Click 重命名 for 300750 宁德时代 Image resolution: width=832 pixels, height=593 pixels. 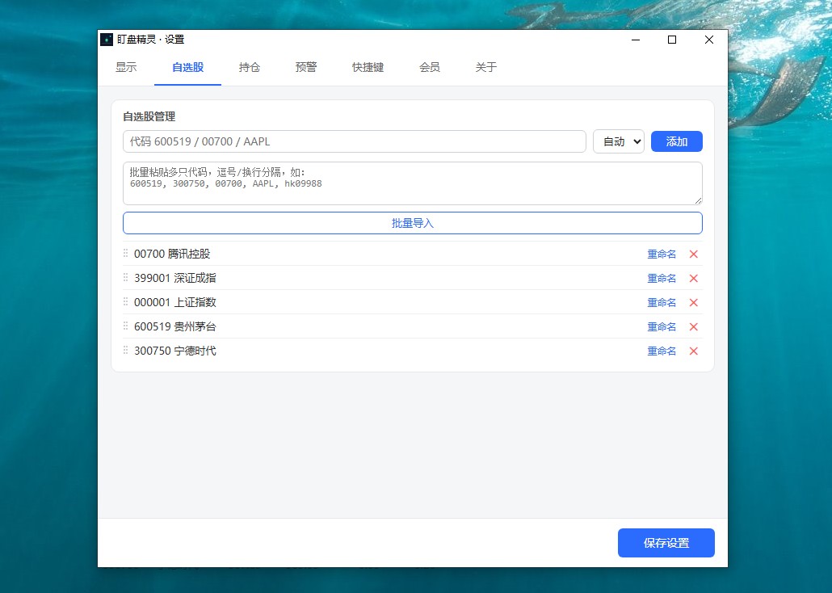(x=662, y=351)
